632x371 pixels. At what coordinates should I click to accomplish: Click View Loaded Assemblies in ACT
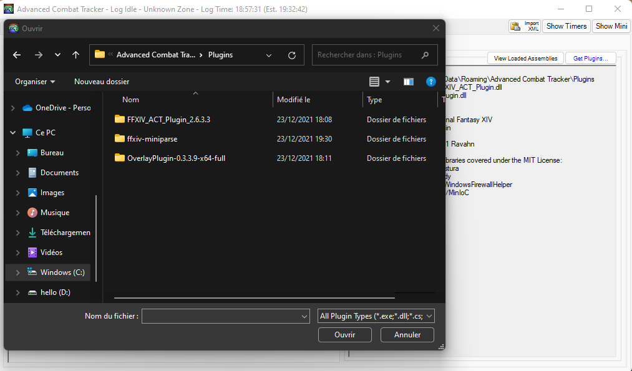point(525,59)
